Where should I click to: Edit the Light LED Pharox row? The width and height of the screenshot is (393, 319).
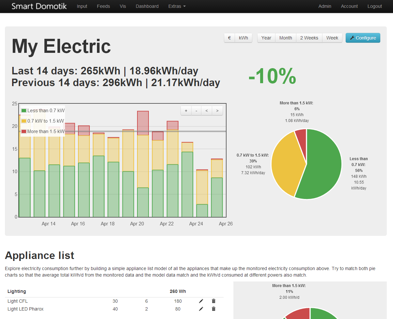point(201,309)
